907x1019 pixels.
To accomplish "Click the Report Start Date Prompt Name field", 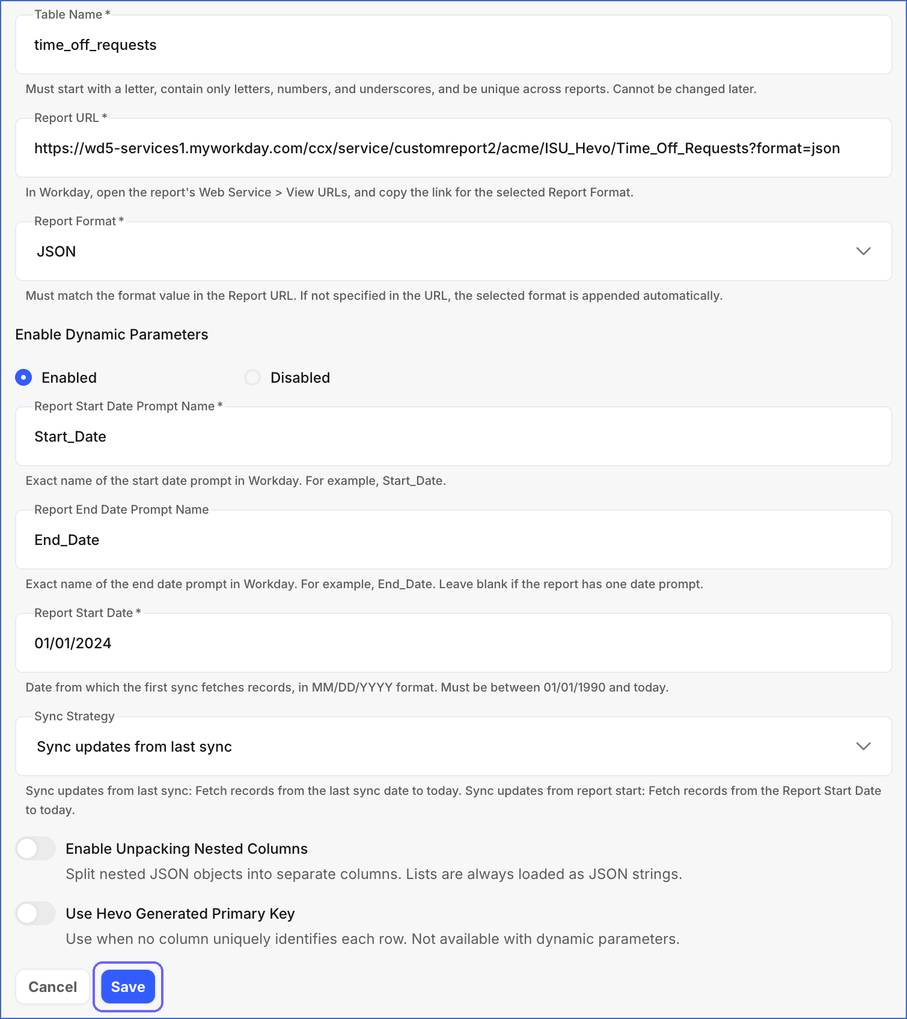I will tap(454, 436).
